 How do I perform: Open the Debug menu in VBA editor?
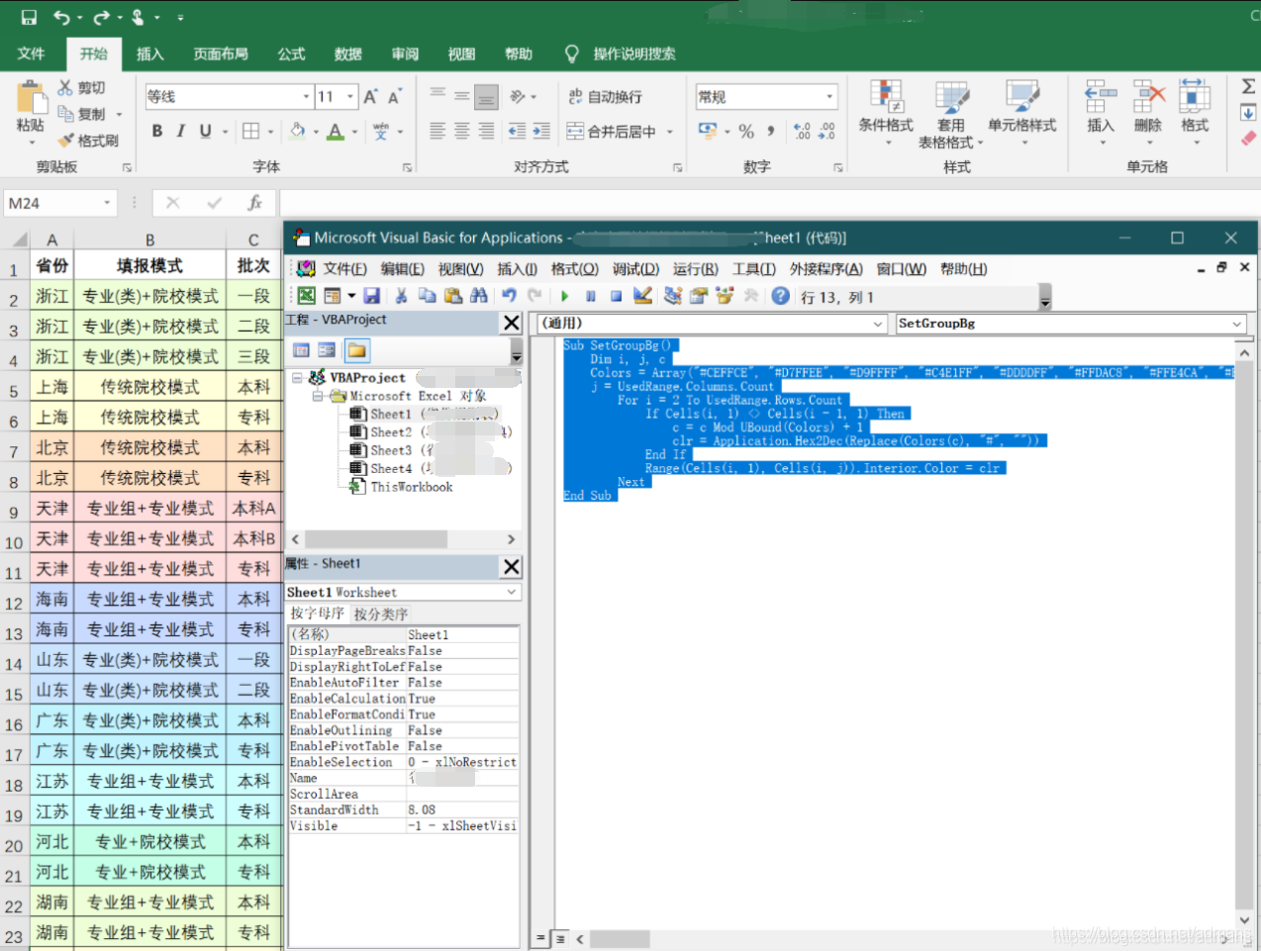635,269
